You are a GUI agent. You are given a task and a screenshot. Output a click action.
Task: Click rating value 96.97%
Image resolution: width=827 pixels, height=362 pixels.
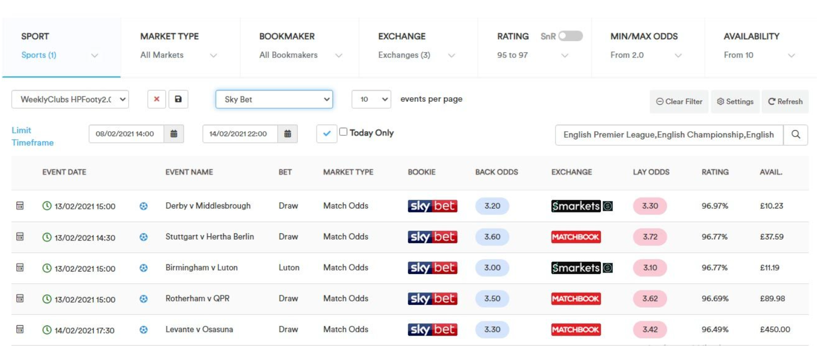[715, 206]
